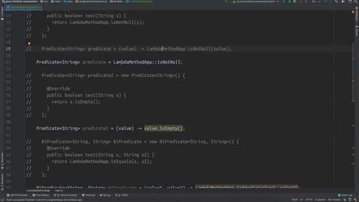Screen dimensions: 359x202
Task: Click the read-only lock icon in status bar
Action: coord(344,200)
